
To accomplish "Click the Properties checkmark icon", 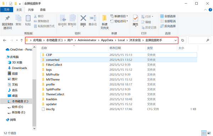I will click(136, 18).
